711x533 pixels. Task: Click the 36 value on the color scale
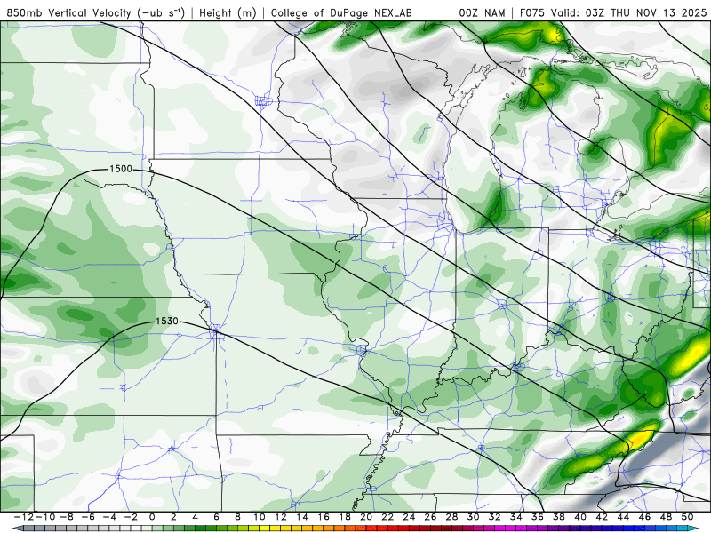coord(538,517)
